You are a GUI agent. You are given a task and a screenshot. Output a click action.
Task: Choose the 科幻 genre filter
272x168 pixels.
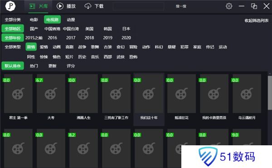click(159, 47)
